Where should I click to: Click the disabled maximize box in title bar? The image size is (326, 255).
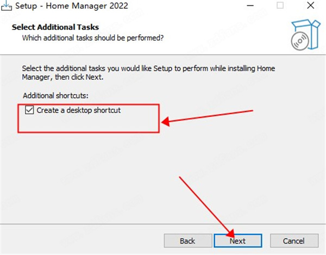[280, 5]
